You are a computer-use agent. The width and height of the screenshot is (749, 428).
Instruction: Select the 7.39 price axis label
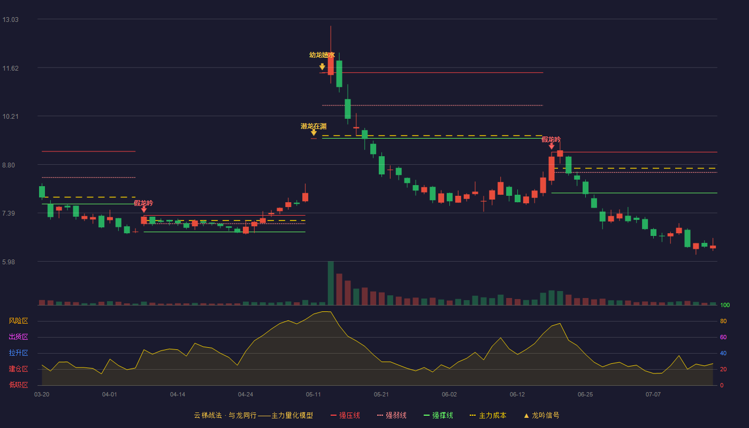point(9,214)
